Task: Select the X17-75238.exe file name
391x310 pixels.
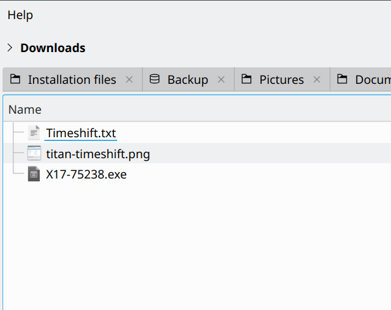Action: [x=86, y=174]
